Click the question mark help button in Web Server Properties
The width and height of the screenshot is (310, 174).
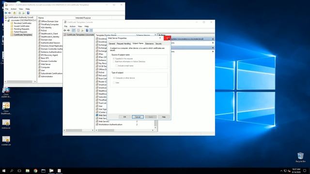pyautogui.click(x=160, y=38)
